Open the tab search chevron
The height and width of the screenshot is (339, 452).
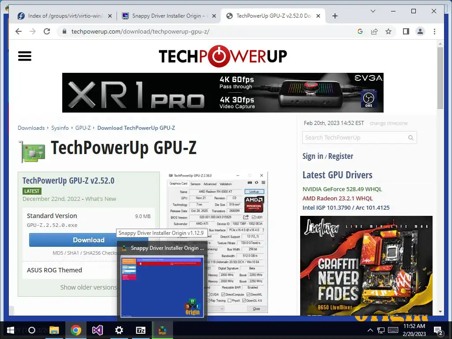[x=373, y=11]
